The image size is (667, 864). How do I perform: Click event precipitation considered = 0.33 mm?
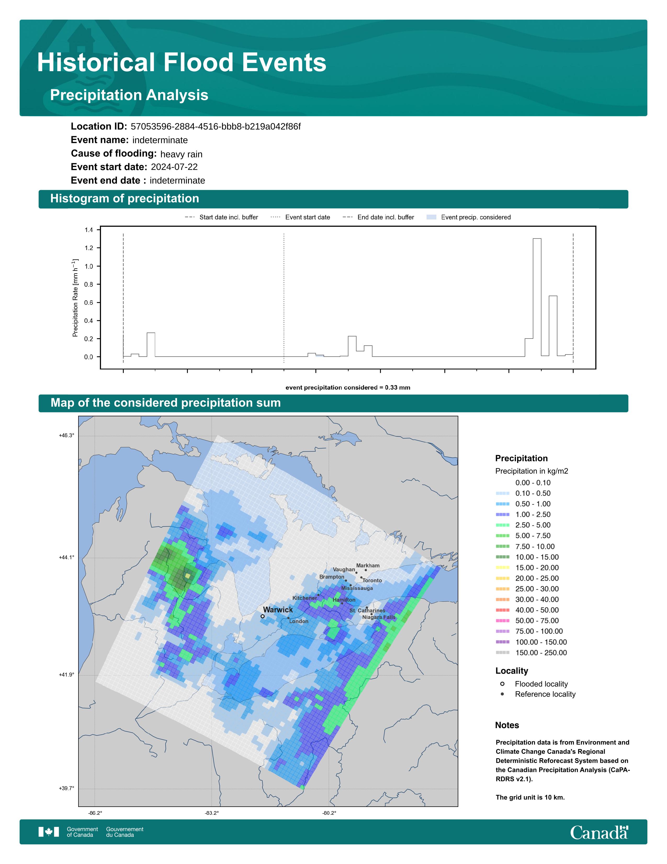tap(348, 388)
